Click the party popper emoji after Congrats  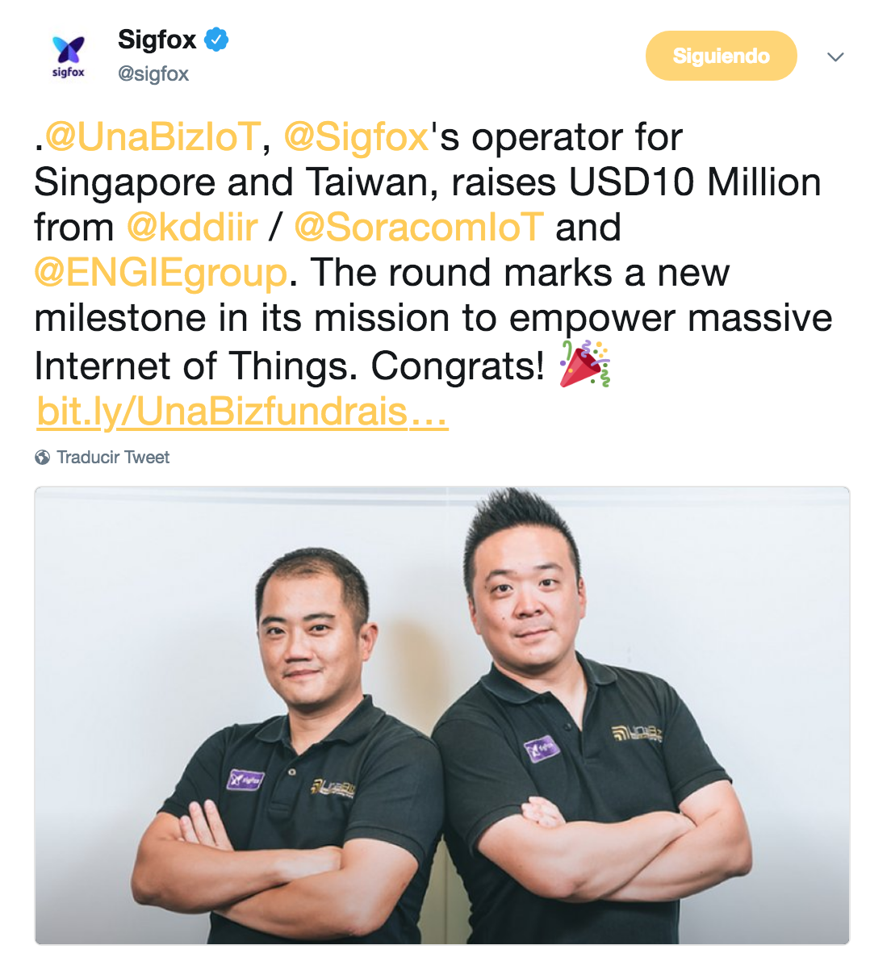(x=585, y=364)
